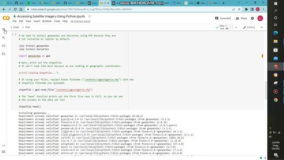
Task: Open Microsoft Store in Windows taskbar
Action: pyautogui.click(x=276, y=50)
